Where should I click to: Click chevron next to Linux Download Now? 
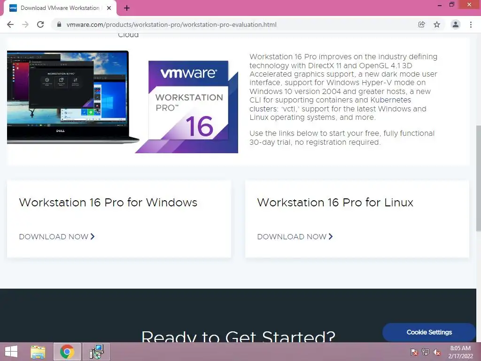(x=331, y=236)
